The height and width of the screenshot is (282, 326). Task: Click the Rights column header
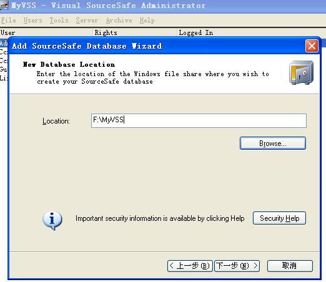[x=135, y=32]
